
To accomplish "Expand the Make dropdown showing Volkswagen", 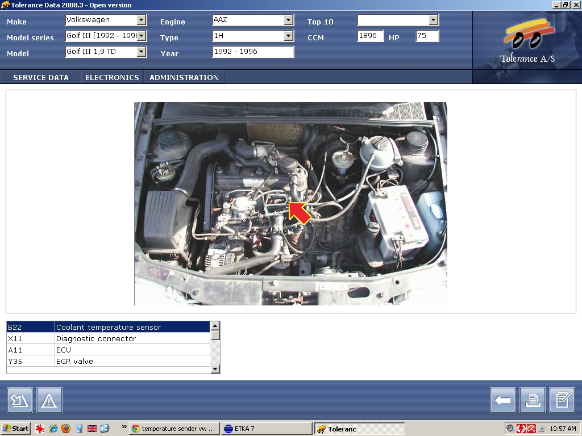I will 142,20.
